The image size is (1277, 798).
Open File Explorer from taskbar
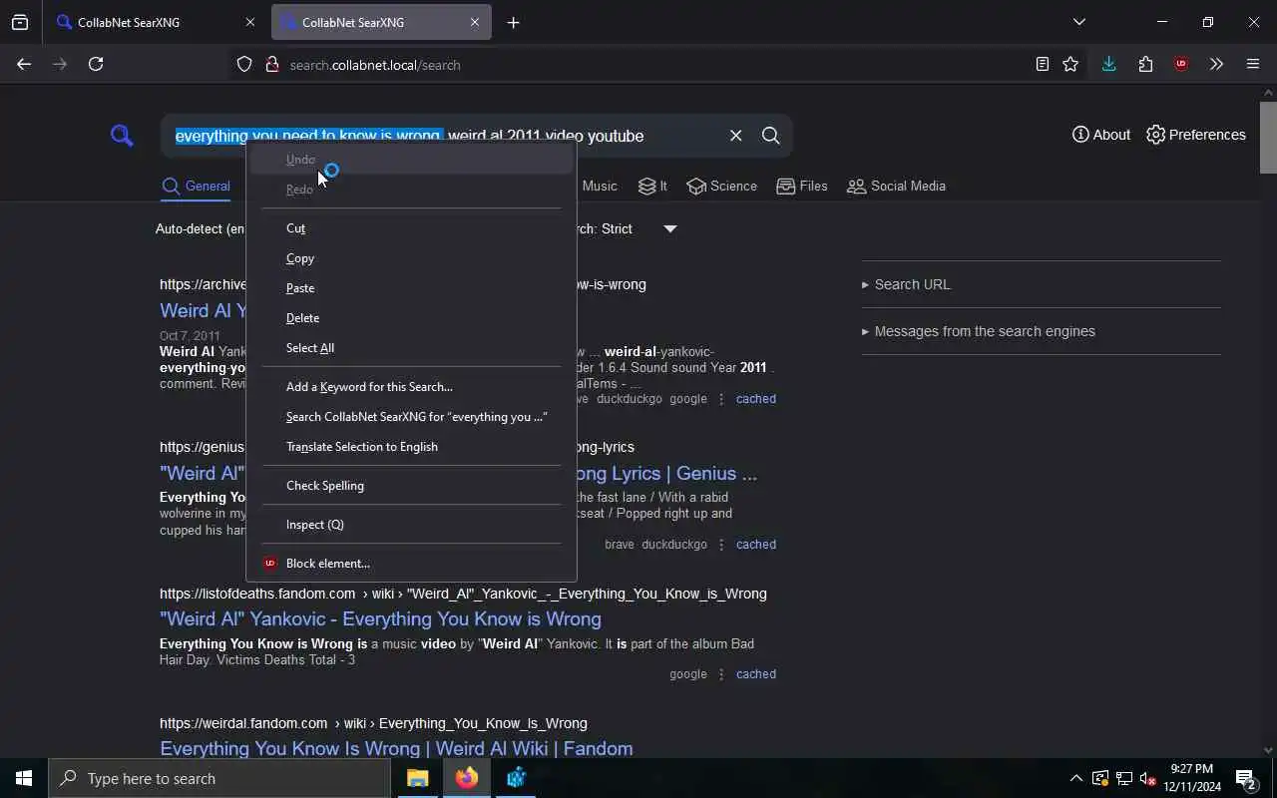pyautogui.click(x=417, y=778)
